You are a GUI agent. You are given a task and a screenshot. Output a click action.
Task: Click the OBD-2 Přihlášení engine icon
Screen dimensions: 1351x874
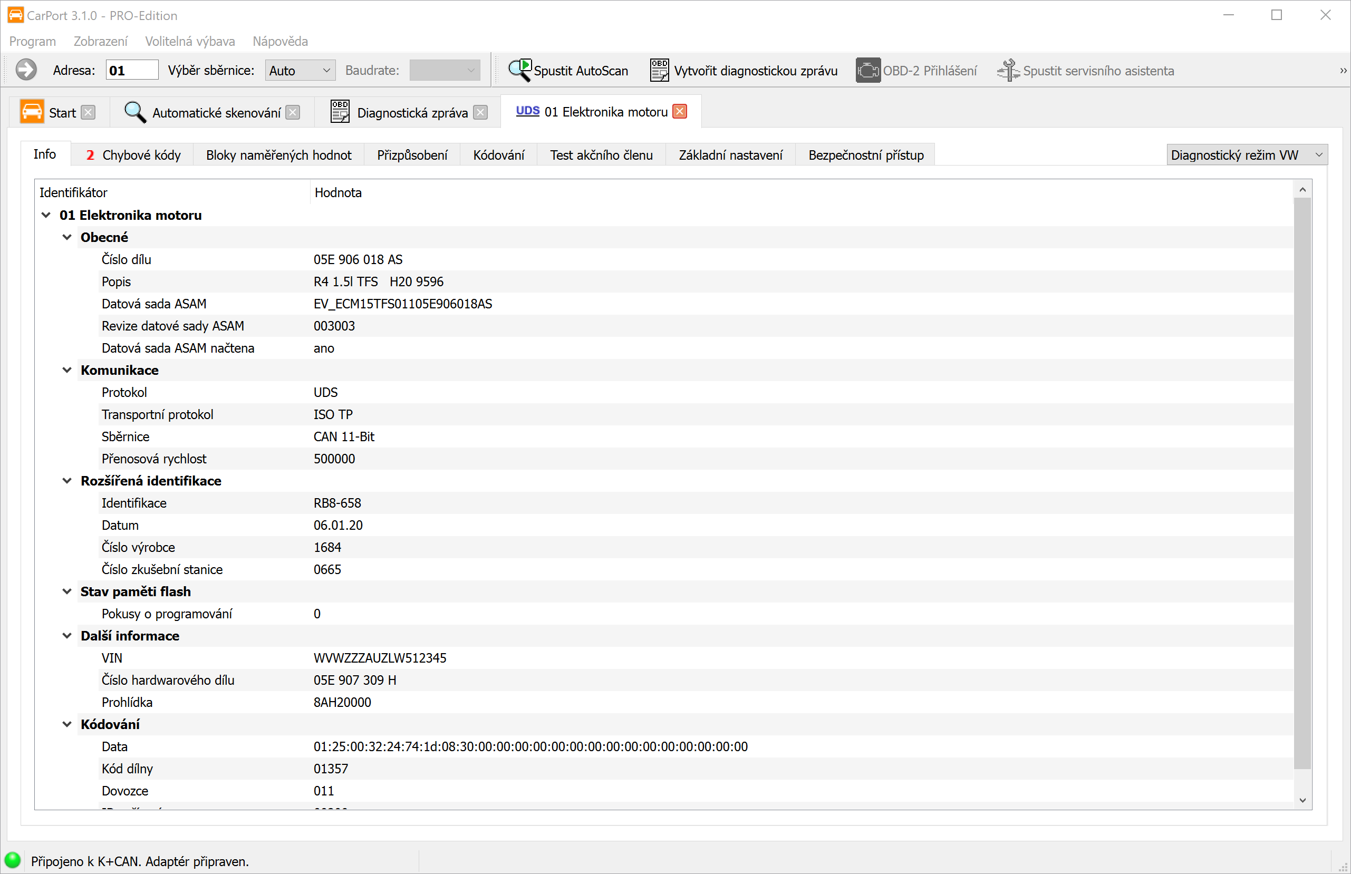point(867,71)
